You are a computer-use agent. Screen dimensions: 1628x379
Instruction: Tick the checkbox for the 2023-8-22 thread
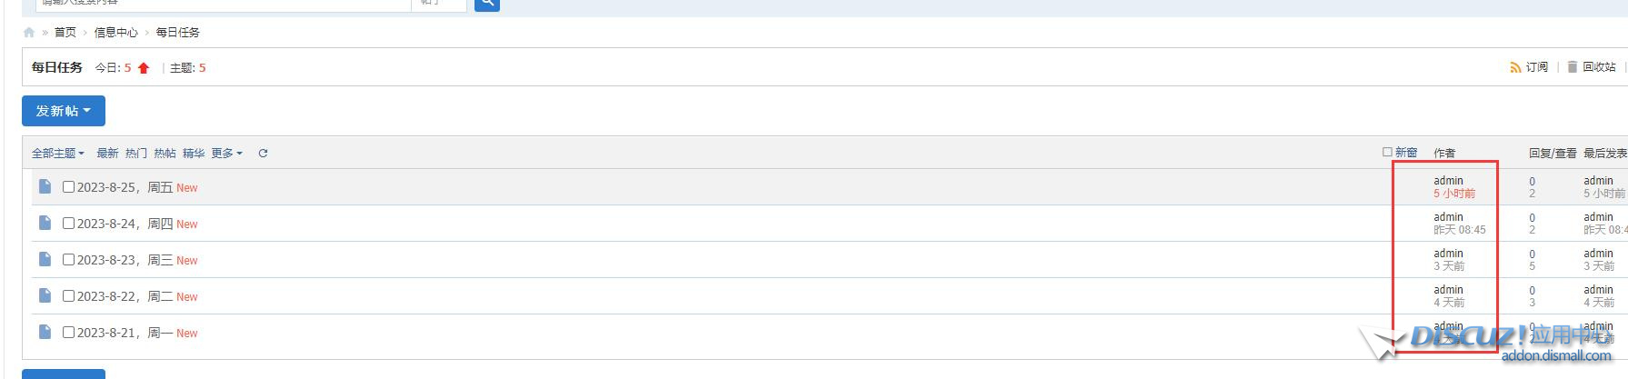[x=68, y=295]
